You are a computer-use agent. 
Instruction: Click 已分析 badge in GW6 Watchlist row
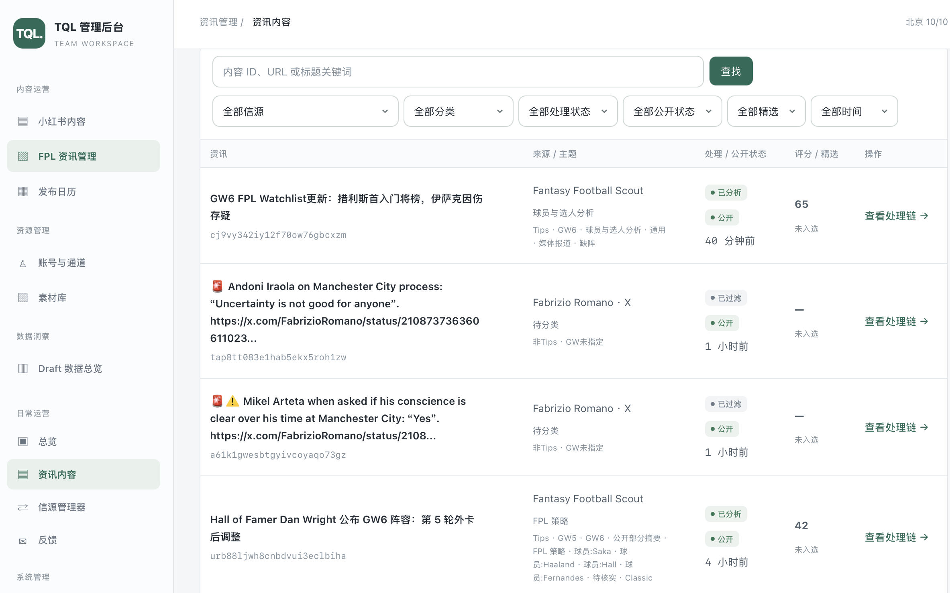coord(726,193)
